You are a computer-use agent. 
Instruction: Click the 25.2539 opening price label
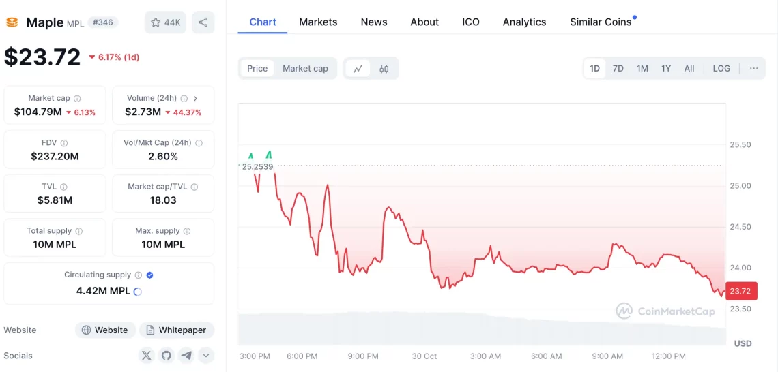pyautogui.click(x=257, y=166)
